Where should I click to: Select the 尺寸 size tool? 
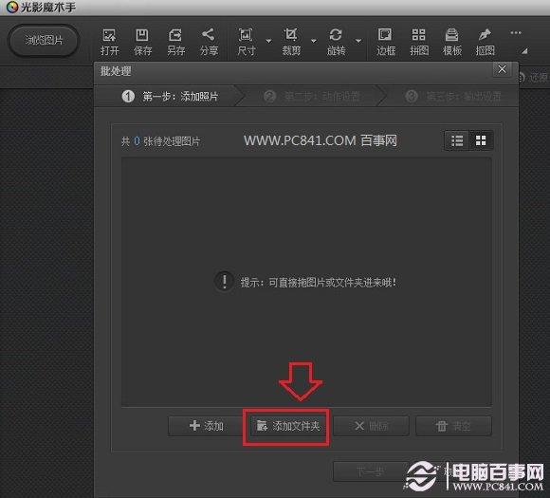pos(246,42)
